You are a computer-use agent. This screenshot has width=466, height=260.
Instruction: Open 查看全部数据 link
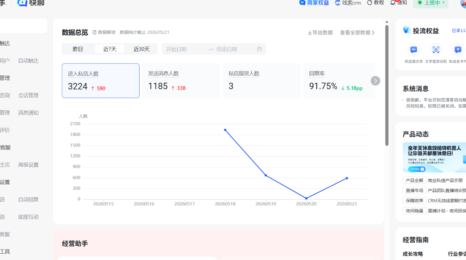pyautogui.click(x=357, y=32)
